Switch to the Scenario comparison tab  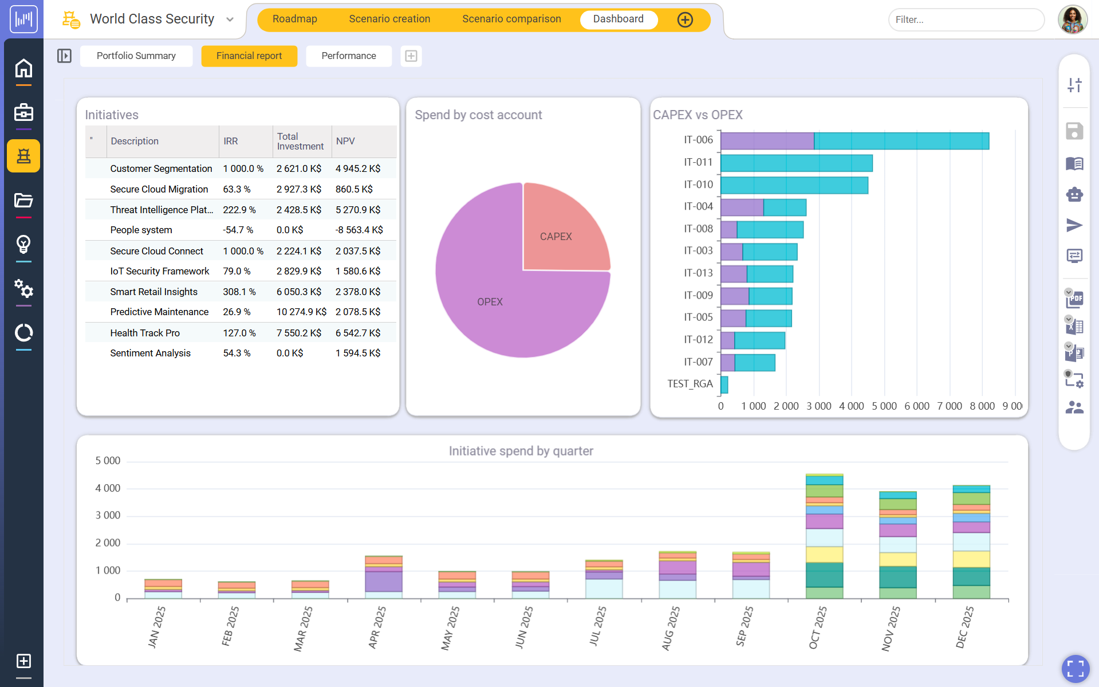click(x=511, y=18)
